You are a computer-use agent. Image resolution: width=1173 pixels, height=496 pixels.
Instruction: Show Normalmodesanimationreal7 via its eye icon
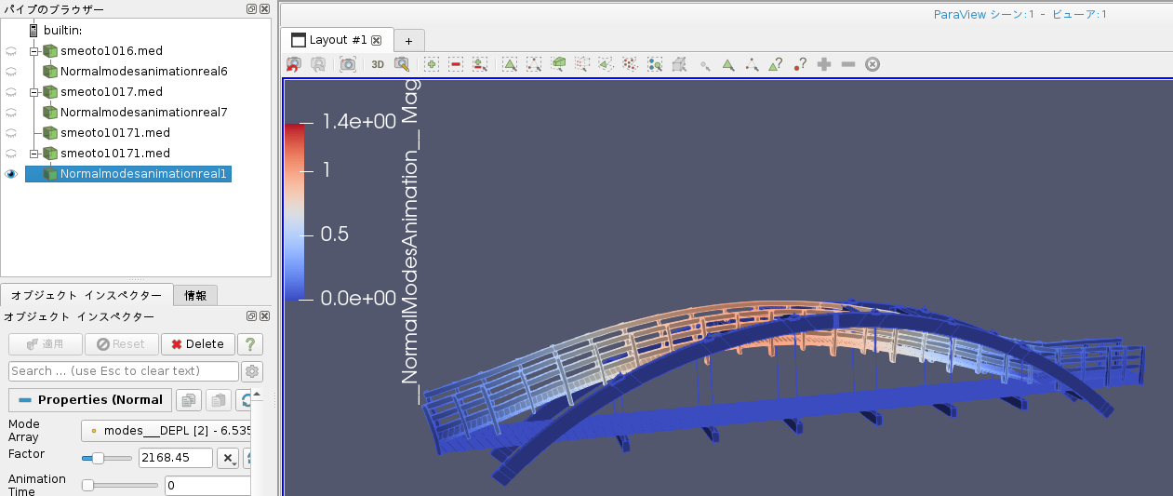pyautogui.click(x=11, y=113)
